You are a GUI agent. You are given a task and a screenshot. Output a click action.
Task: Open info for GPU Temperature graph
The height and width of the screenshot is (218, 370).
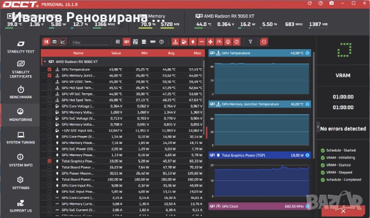307,53
